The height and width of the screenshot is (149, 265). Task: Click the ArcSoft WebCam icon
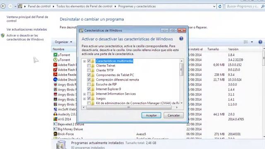tap(55, 109)
